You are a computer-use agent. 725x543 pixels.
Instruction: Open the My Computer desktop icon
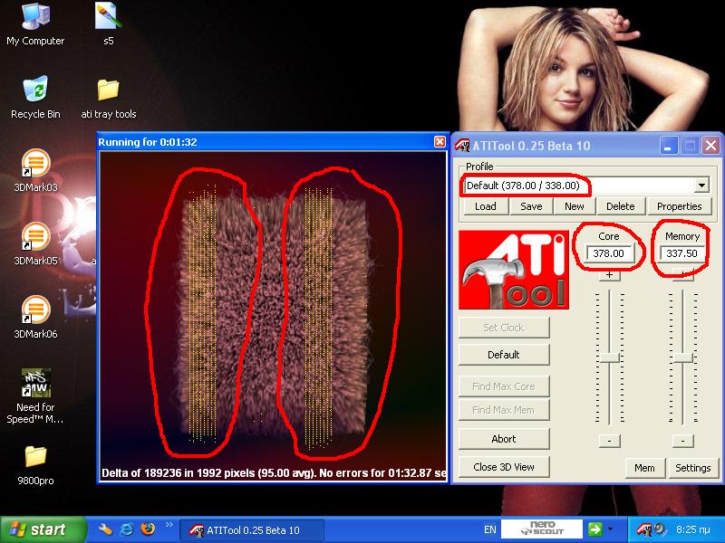click(x=35, y=24)
